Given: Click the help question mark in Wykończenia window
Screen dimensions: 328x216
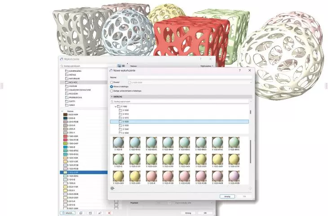Looking at the screenshot, I should [200, 59].
